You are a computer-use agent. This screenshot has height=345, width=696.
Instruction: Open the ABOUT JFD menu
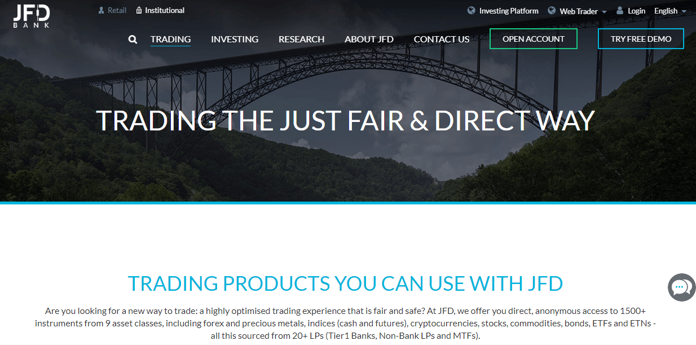(x=369, y=40)
